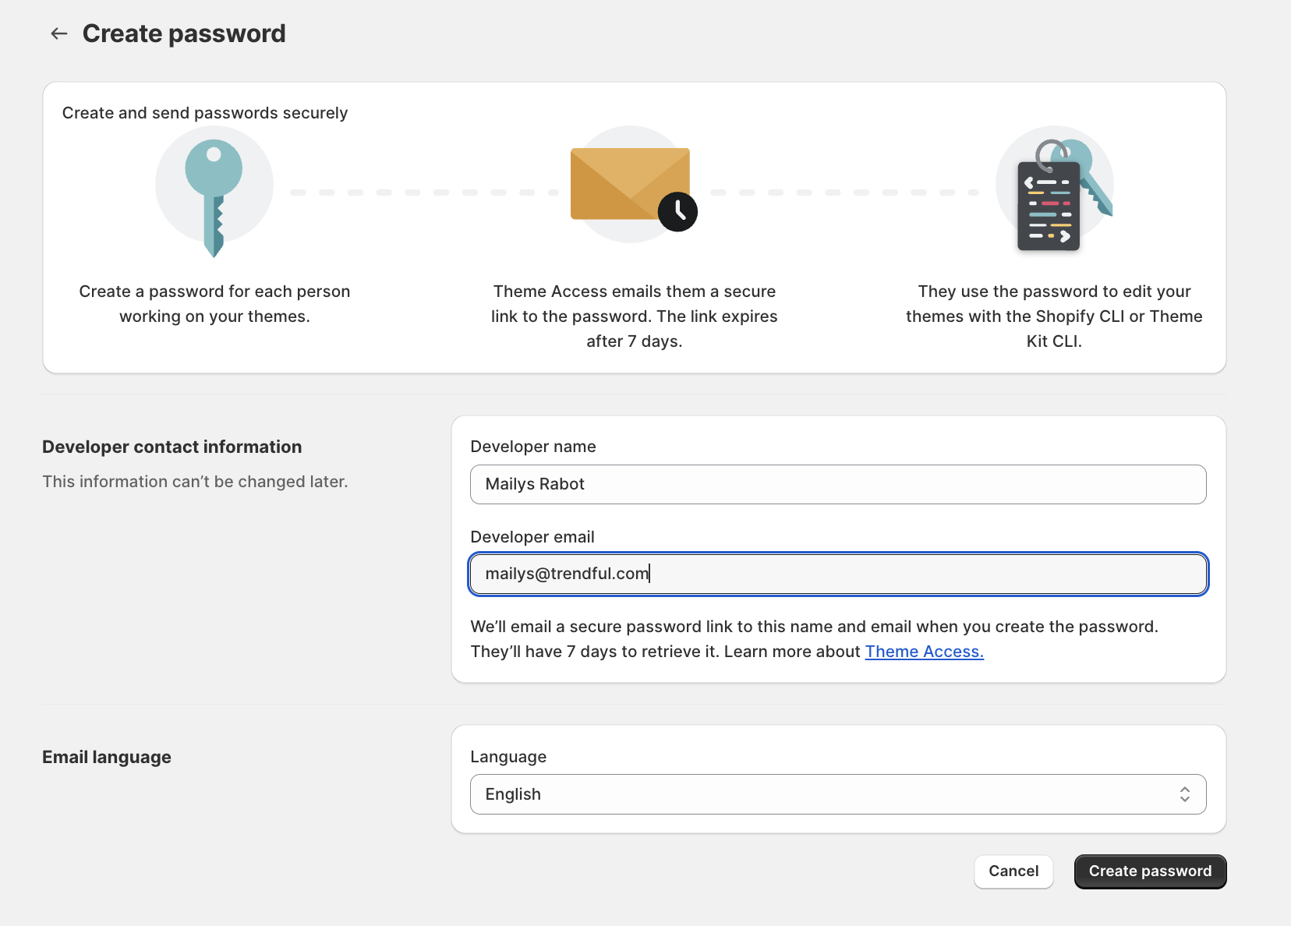
Task: Click the clock badge on the envelope
Action: 677,211
